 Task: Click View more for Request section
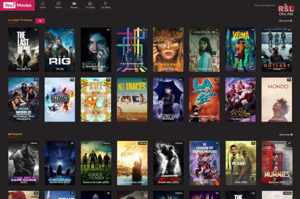click(x=285, y=135)
